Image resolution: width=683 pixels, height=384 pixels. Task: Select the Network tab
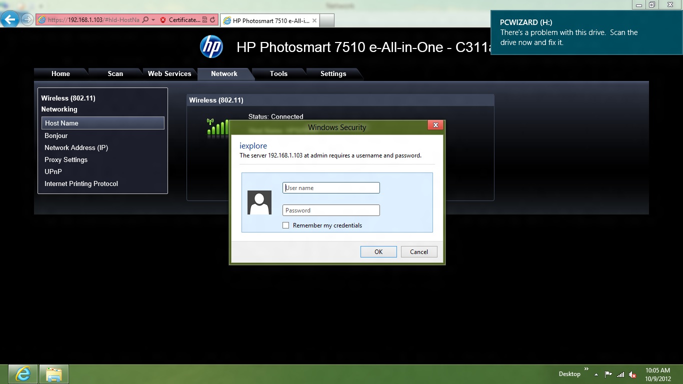point(224,73)
